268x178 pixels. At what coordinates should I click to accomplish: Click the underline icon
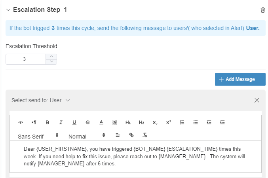point(74,122)
